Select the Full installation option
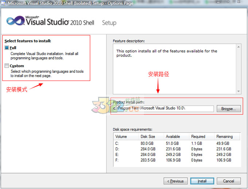The height and width of the screenshot is (189, 248). 7,48
